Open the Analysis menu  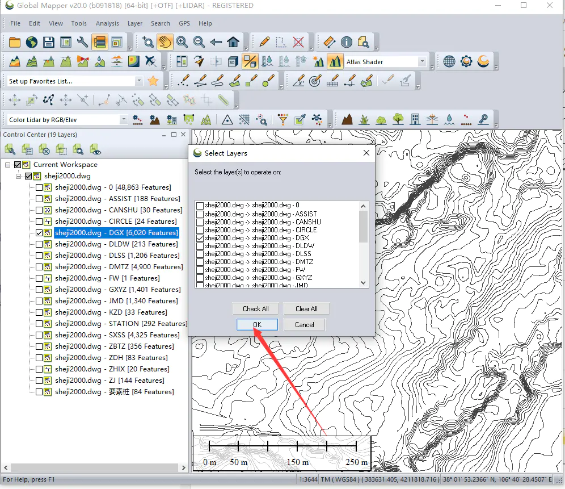[107, 23]
